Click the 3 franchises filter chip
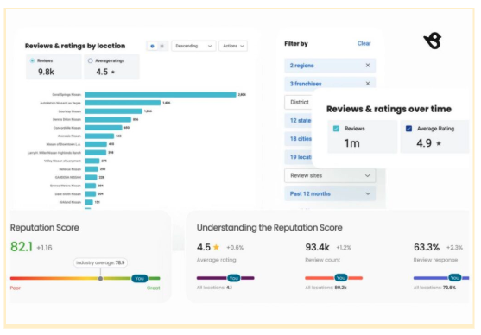The height and width of the screenshot is (335, 481). pyautogui.click(x=330, y=84)
